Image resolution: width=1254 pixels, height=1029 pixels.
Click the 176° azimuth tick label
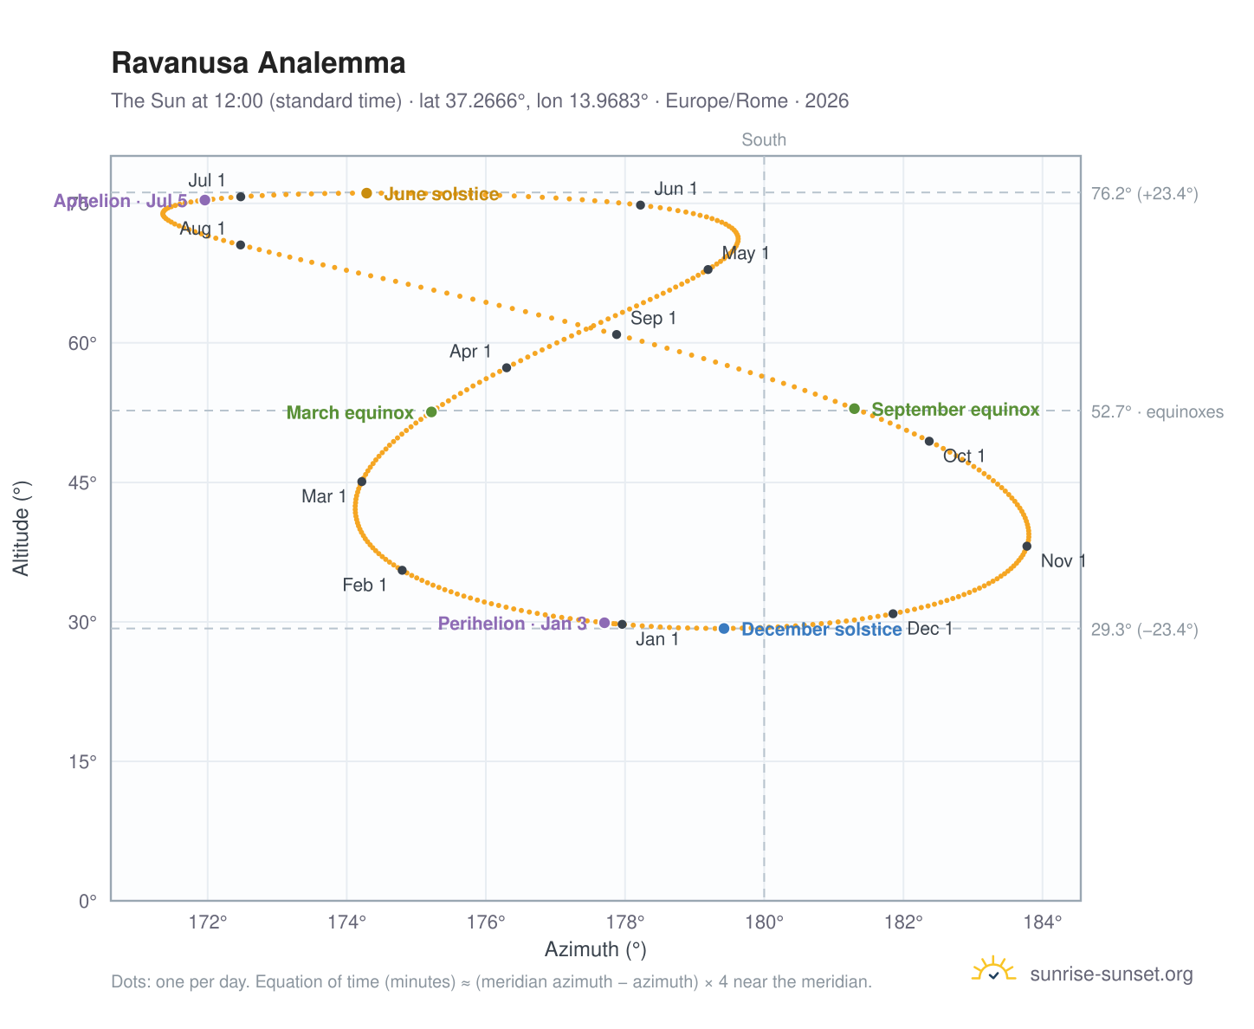[486, 922]
